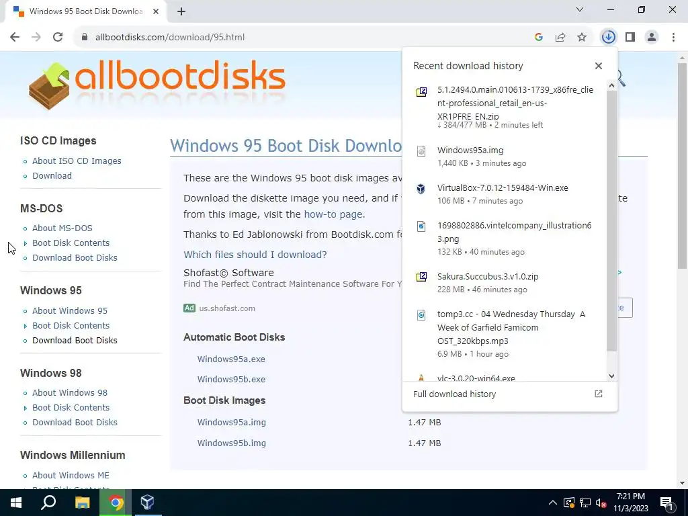Open the Windows Start menu

click(x=16, y=503)
